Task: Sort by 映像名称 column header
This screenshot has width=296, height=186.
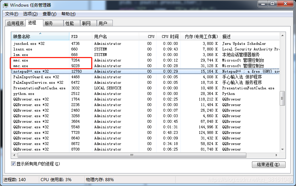Action: [x=40, y=37]
